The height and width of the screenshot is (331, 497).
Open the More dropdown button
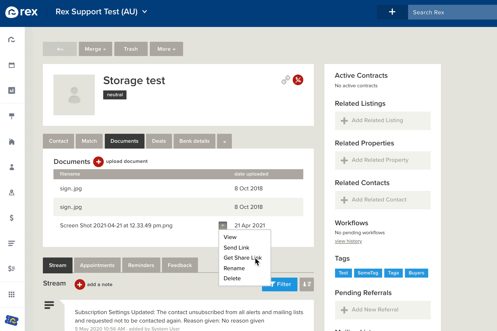[166, 49]
